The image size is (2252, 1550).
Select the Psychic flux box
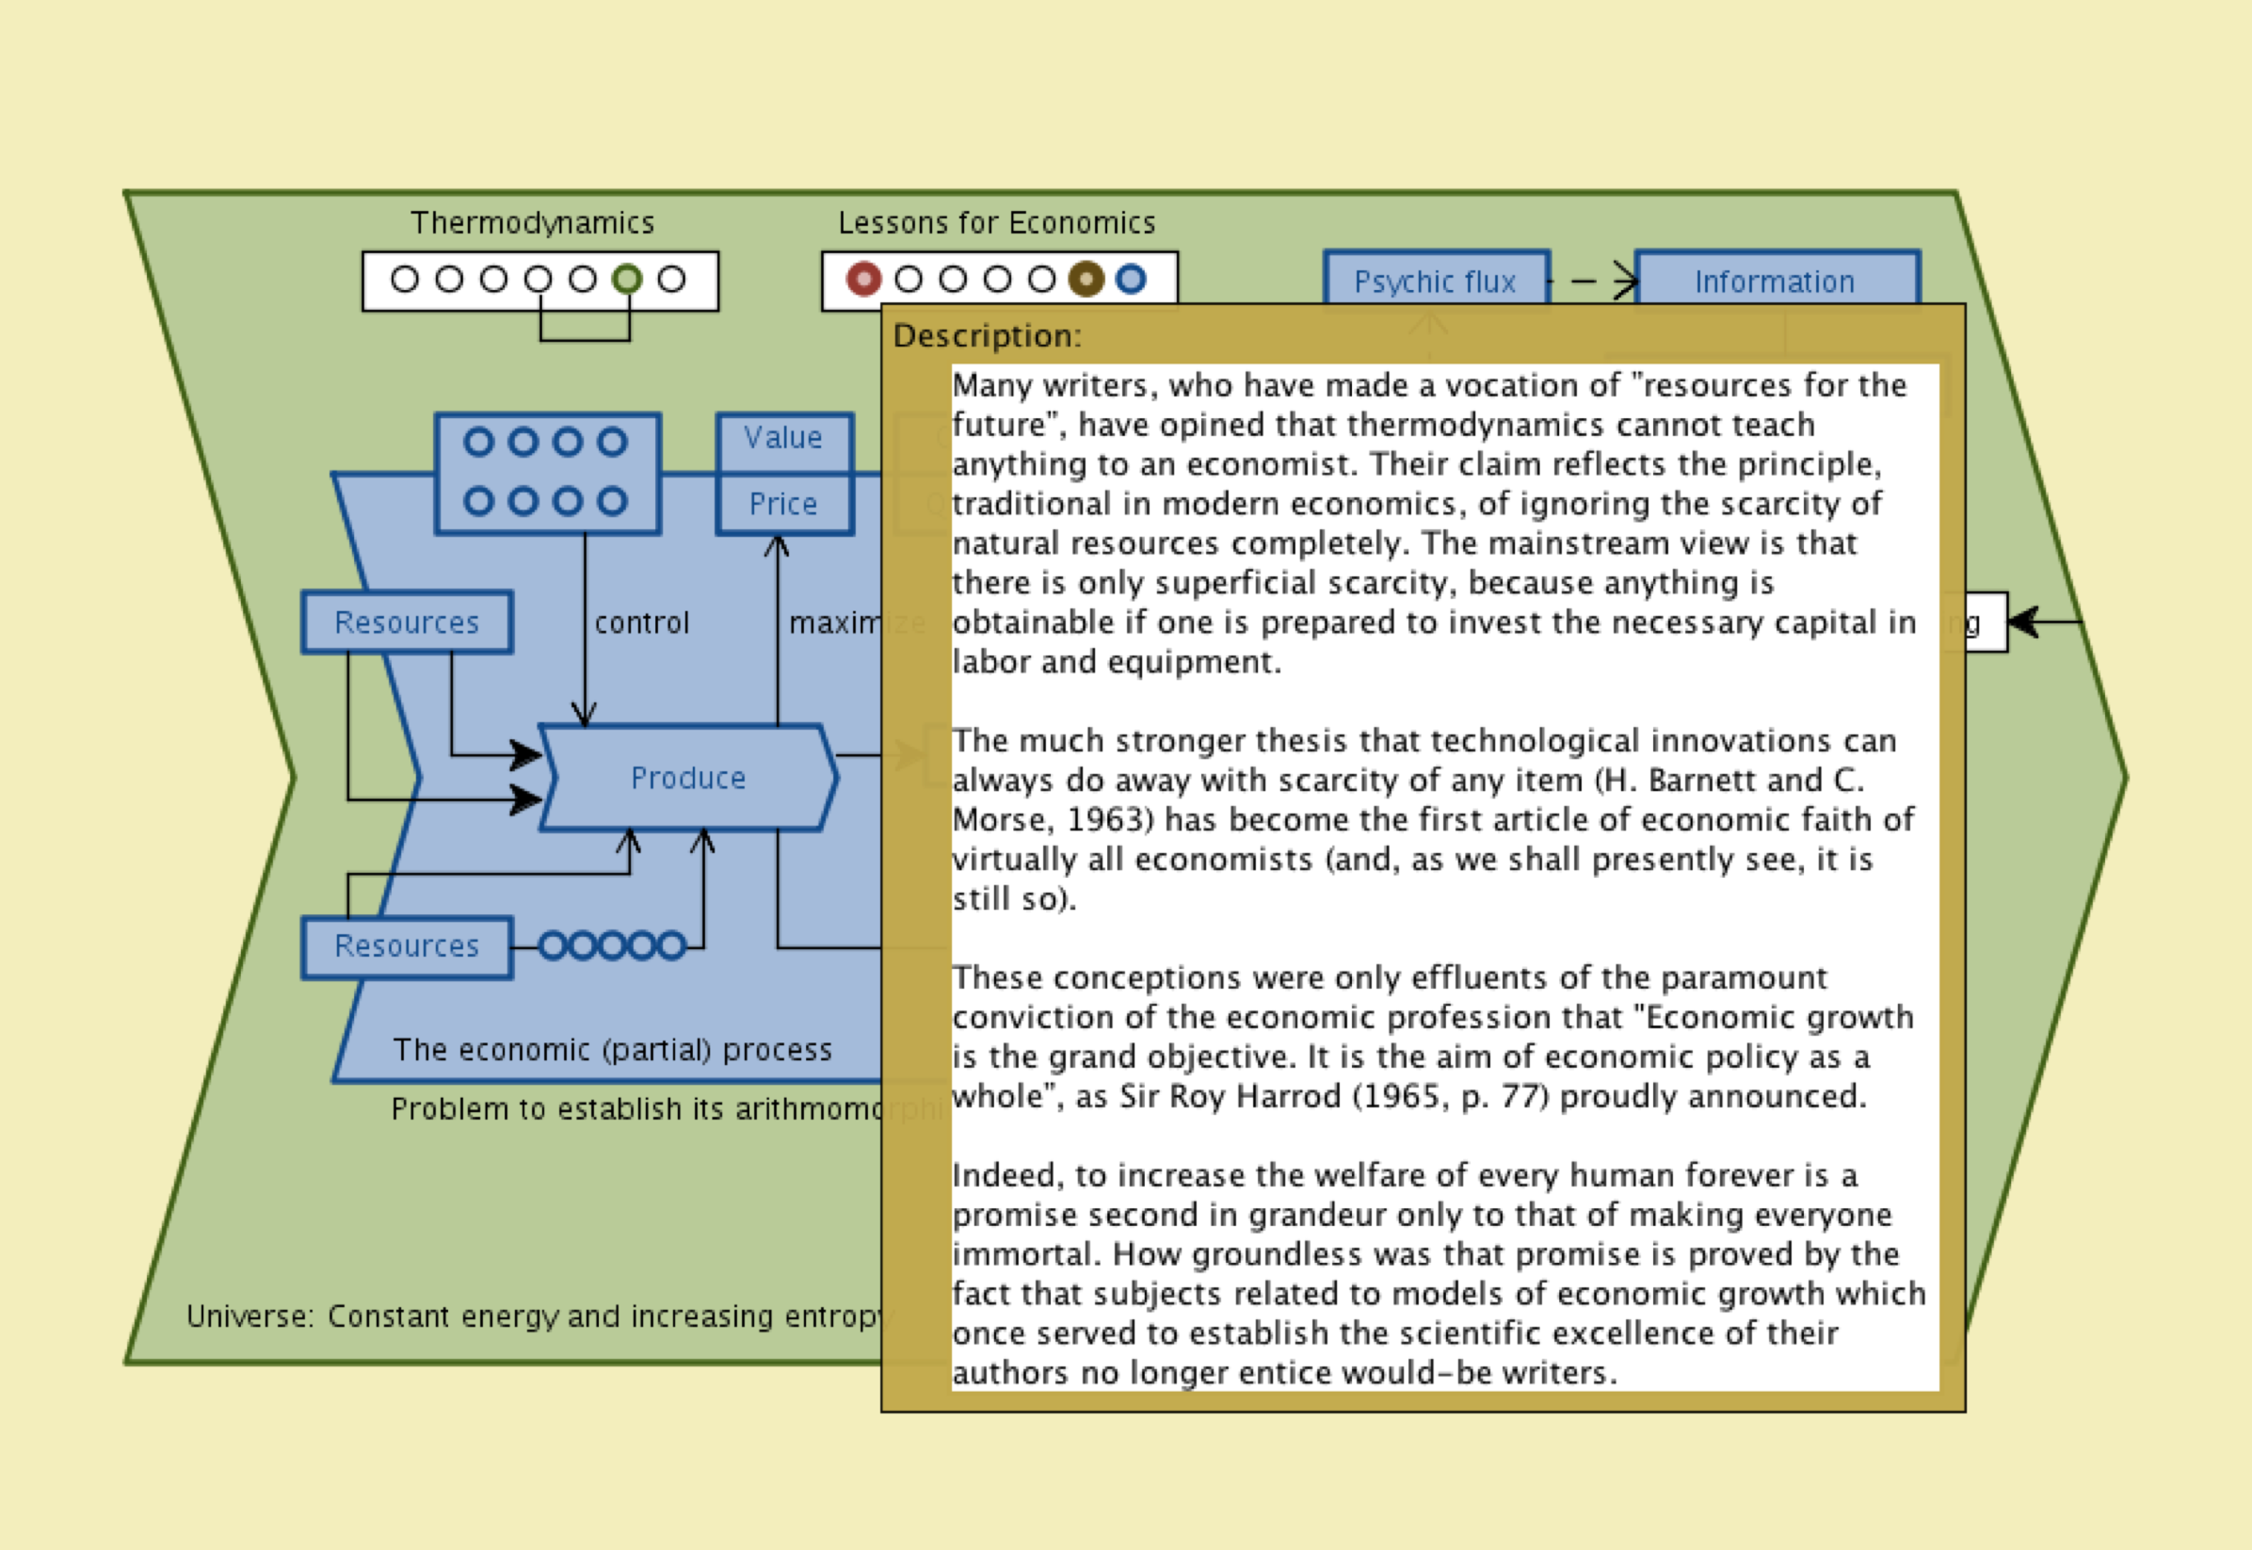pyautogui.click(x=1435, y=281)
